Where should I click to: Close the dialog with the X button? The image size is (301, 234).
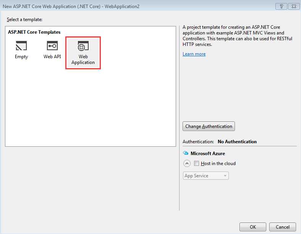(x=294, y=7)
